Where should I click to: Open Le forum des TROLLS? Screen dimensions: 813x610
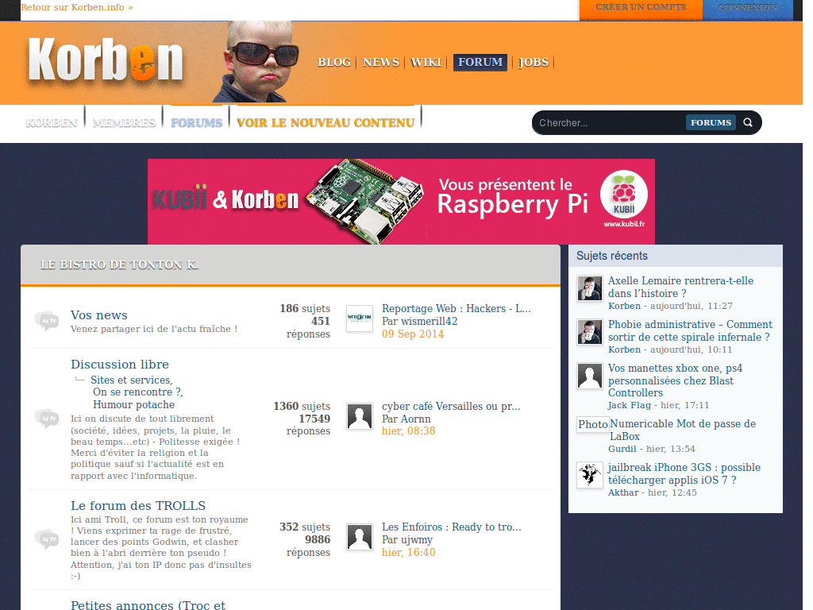point(138,505)
